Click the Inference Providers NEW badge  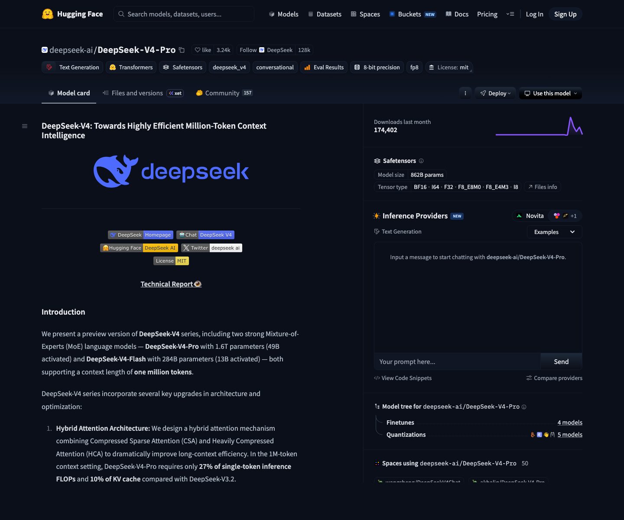pyautogui.click(x=457, y=216)
